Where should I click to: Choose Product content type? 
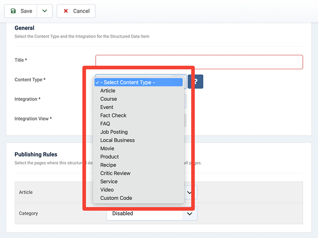(139, 157)
